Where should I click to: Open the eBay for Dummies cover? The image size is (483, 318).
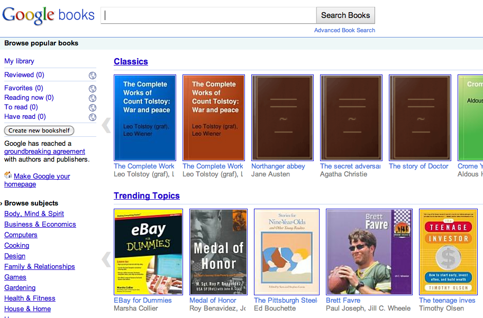point(148,251)
